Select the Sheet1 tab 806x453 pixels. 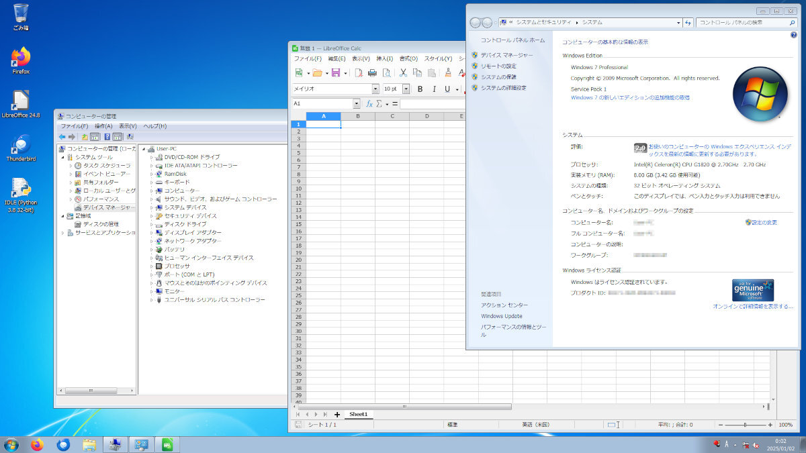click(x=358, y=415)
